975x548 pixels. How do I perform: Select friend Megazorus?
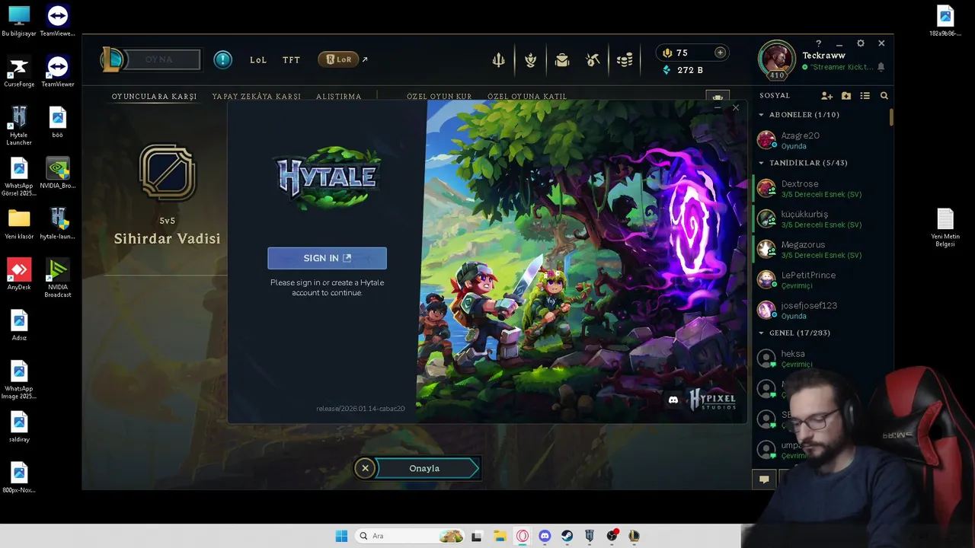822,250
